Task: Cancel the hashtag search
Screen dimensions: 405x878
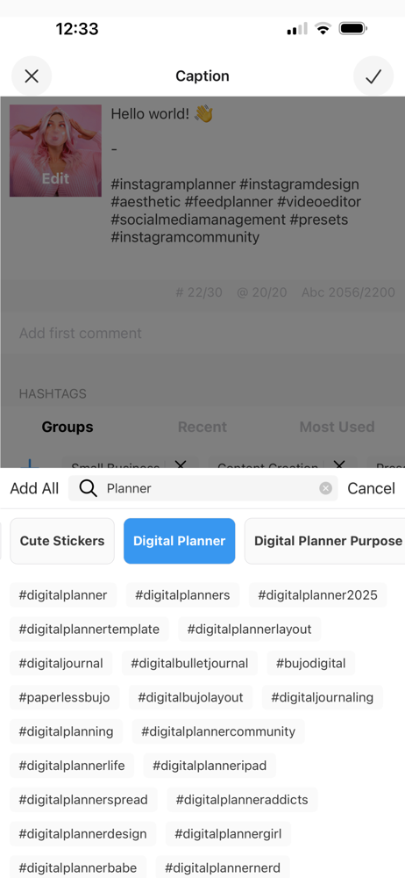Action: coord(372,488)
